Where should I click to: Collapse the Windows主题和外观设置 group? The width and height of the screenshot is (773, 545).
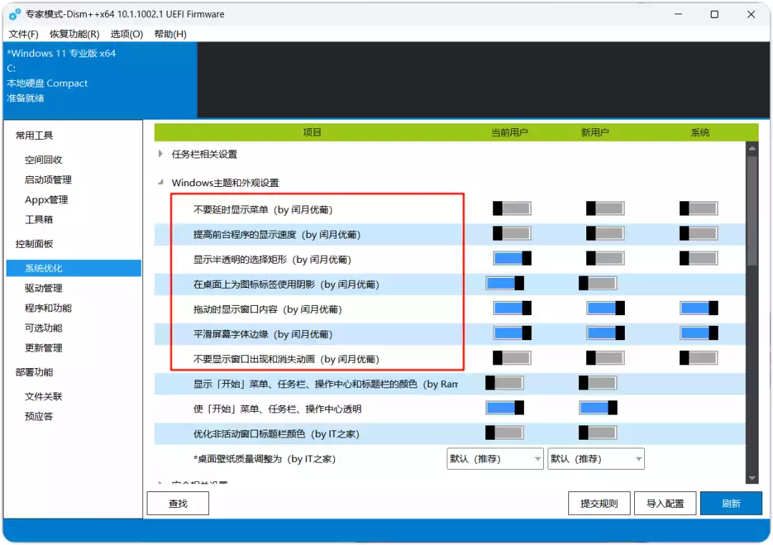click(x=161, y=183)
